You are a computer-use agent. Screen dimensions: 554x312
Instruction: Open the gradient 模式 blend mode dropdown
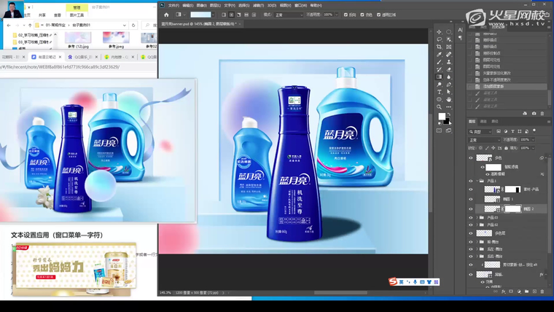point(289,15)
